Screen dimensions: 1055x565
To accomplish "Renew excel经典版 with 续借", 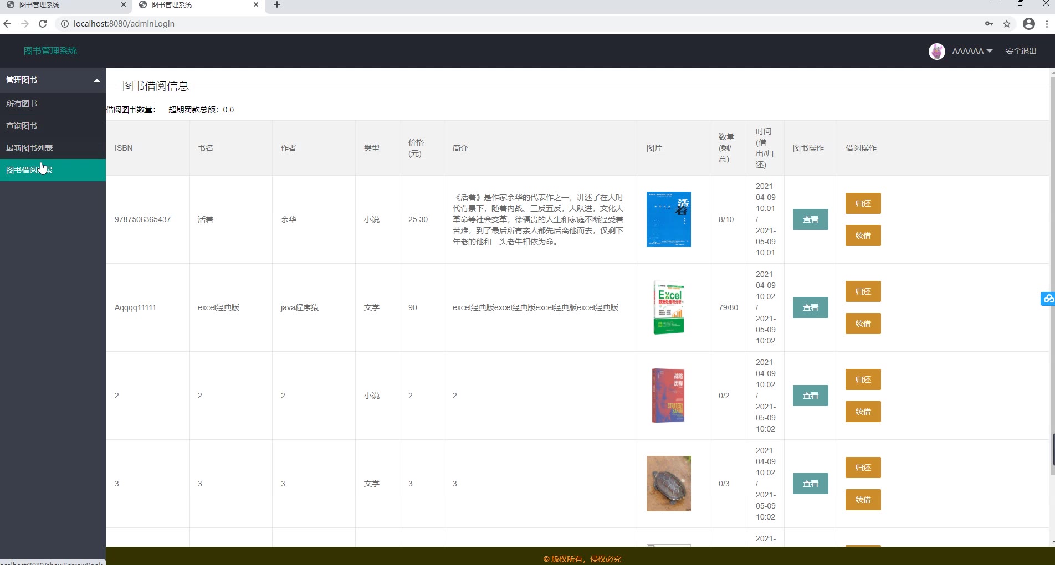I will pyautogui.click(x=863, y=323).
